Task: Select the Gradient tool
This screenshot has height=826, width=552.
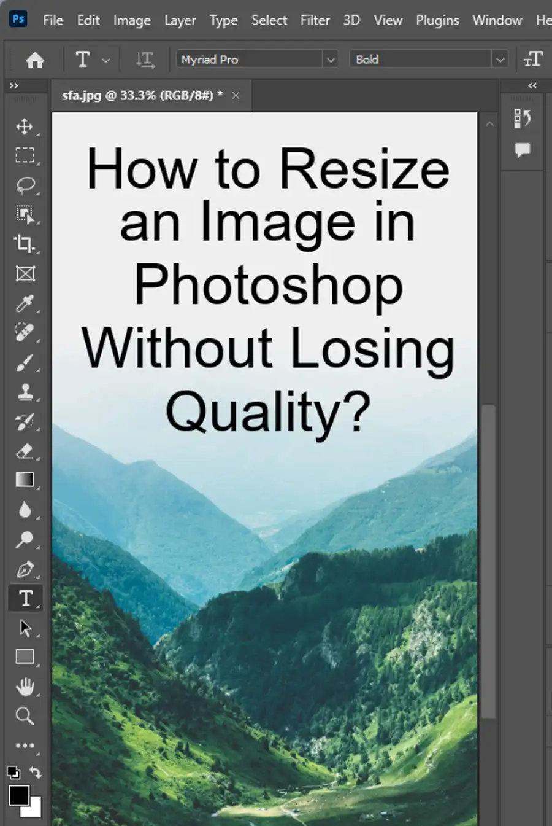Action: point(25,480)
